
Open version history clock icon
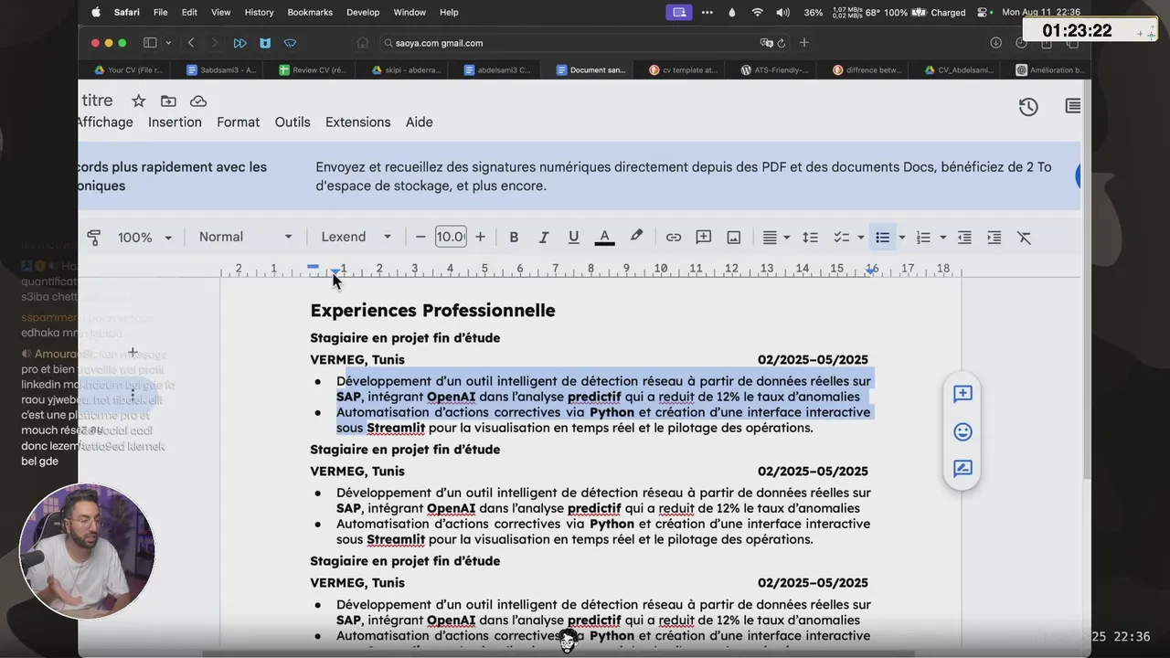1028,107
